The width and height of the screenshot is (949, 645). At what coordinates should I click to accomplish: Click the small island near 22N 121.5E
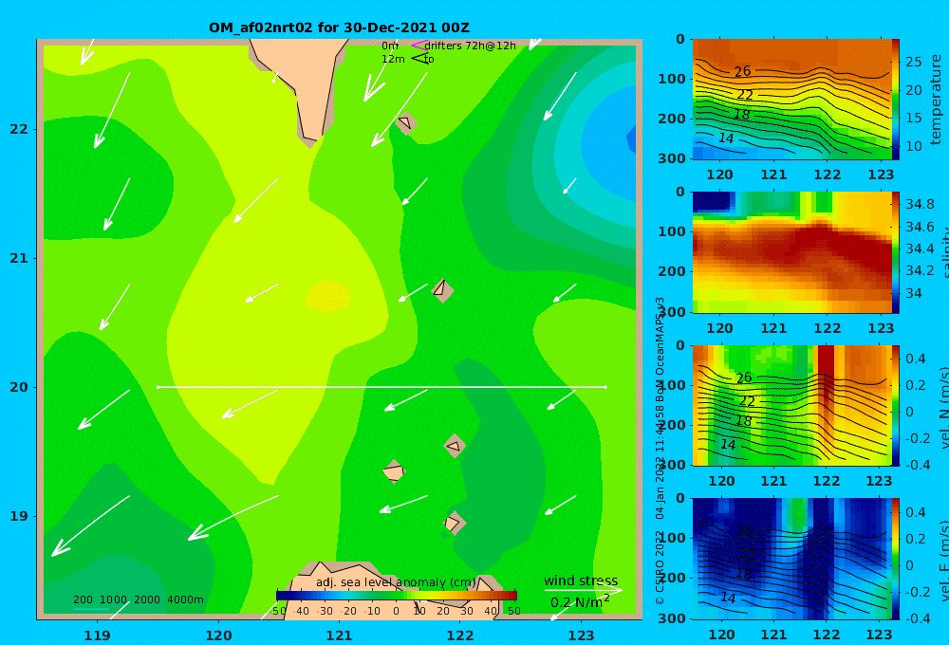coord(405,123)
